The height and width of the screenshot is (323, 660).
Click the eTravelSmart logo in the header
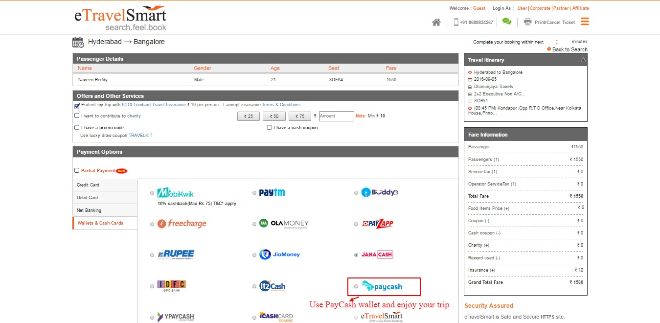[x=120, y=18]
